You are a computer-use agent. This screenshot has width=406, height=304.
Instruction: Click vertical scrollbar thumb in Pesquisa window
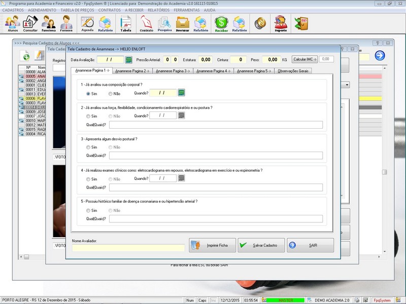coord(385,172)
